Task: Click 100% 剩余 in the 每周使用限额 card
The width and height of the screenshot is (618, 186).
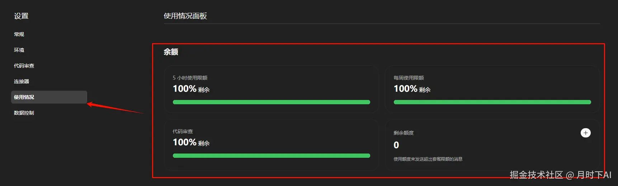Action: tap(412, 89)
